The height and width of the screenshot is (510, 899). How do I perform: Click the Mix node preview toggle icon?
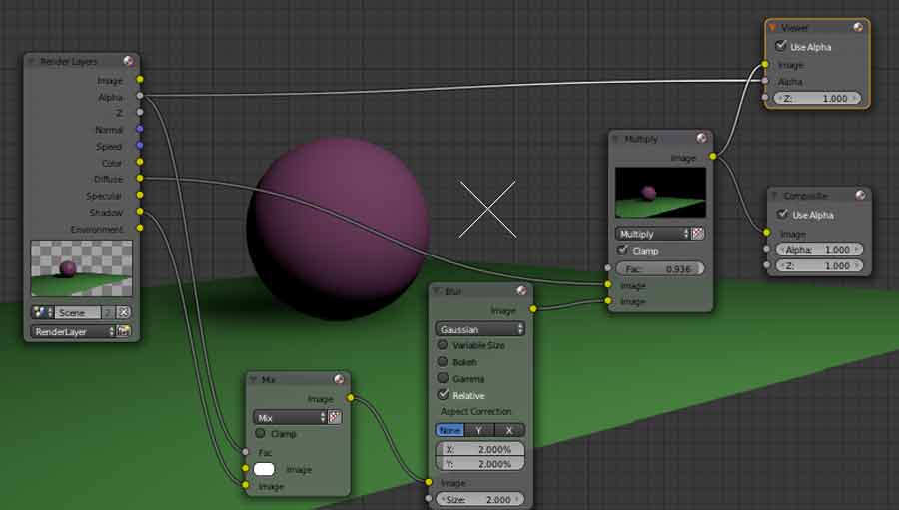coord(339,379)
